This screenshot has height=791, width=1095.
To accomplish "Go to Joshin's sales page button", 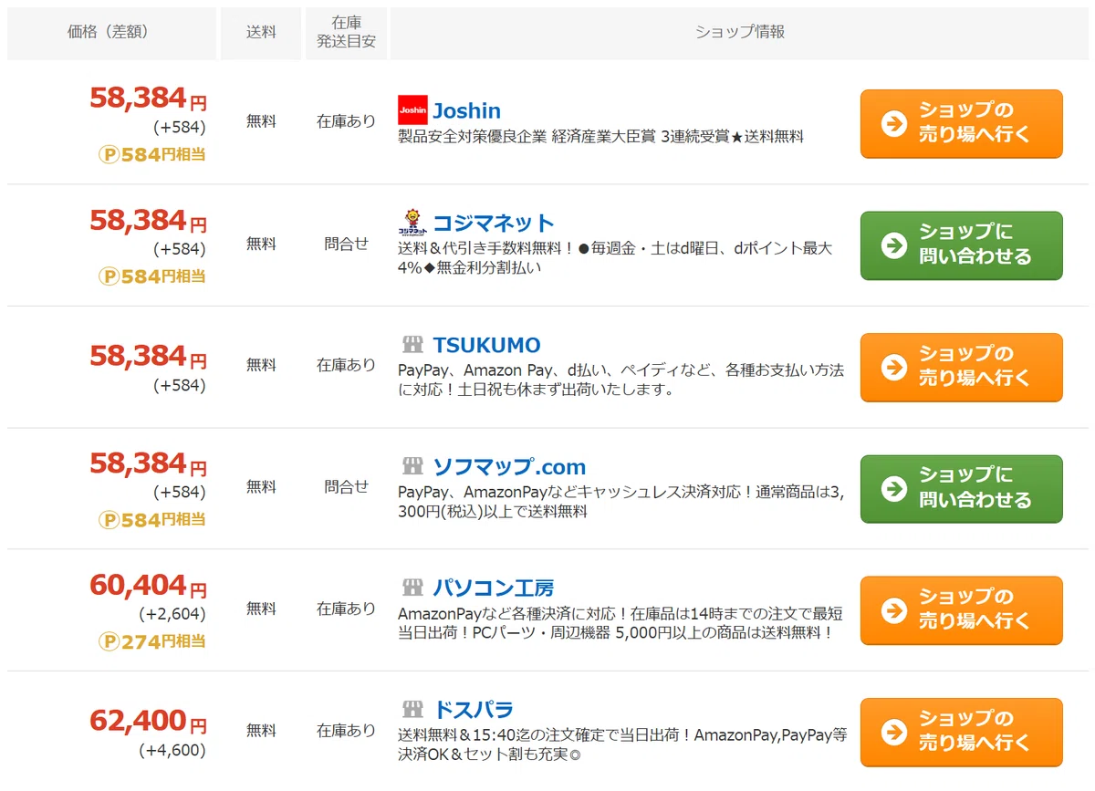I will (x=962, y=123).
